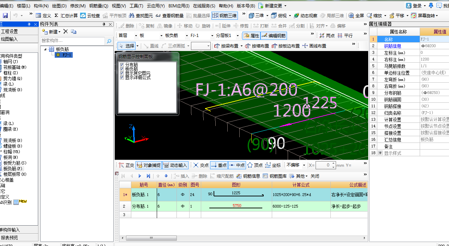Toggle 钢筋三维 rebar 3D view

point(224,15)
